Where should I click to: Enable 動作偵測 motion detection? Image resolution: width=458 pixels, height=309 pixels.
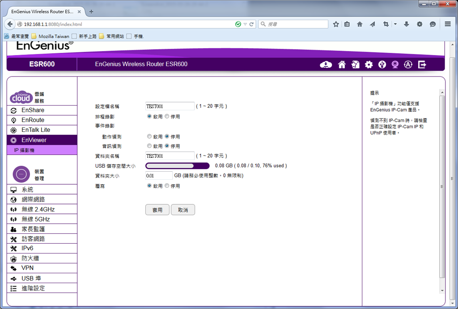pos(149,136)
